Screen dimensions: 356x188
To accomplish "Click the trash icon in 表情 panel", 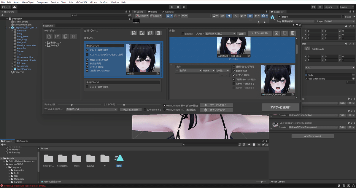I will pyautogui.click(x=293, y=33).
